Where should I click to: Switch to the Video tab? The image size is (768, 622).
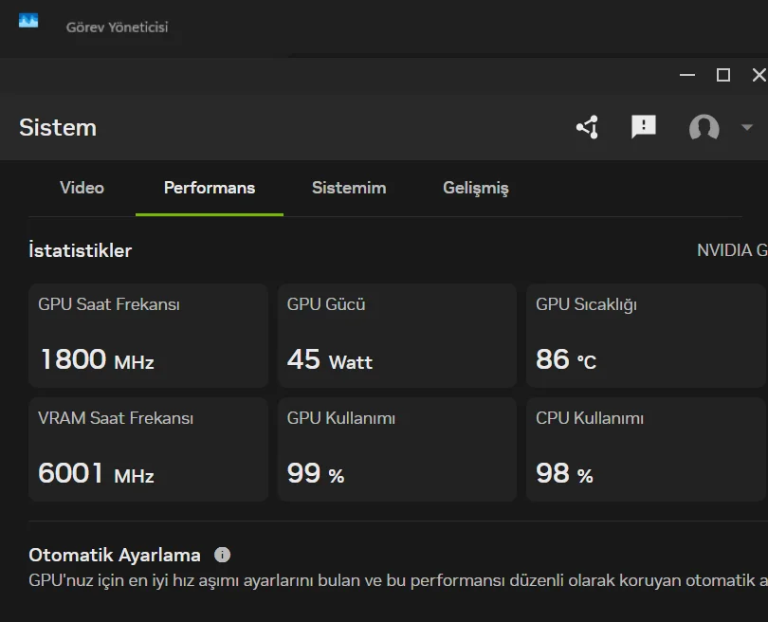pos(82,188)
